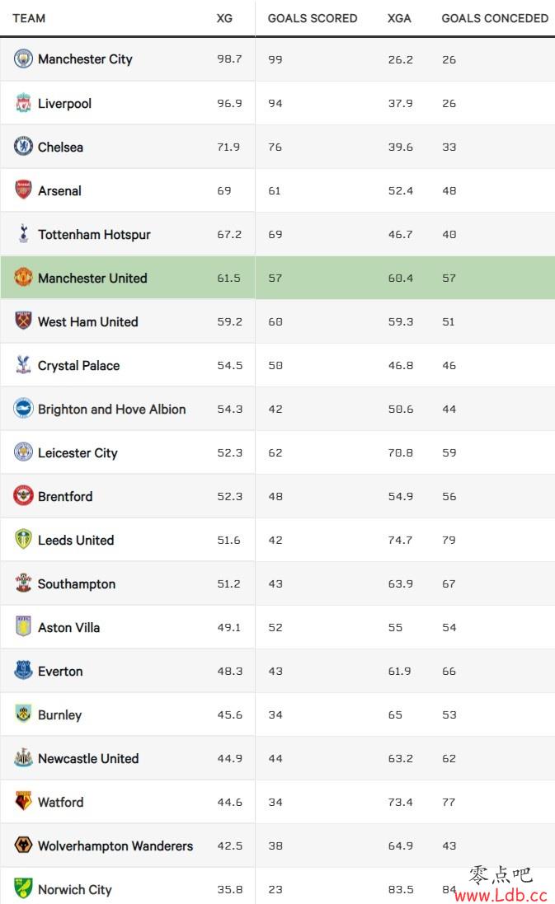Sort table by XG column header
Viewport: 555px width, 904px height.
tap(224, 18)
